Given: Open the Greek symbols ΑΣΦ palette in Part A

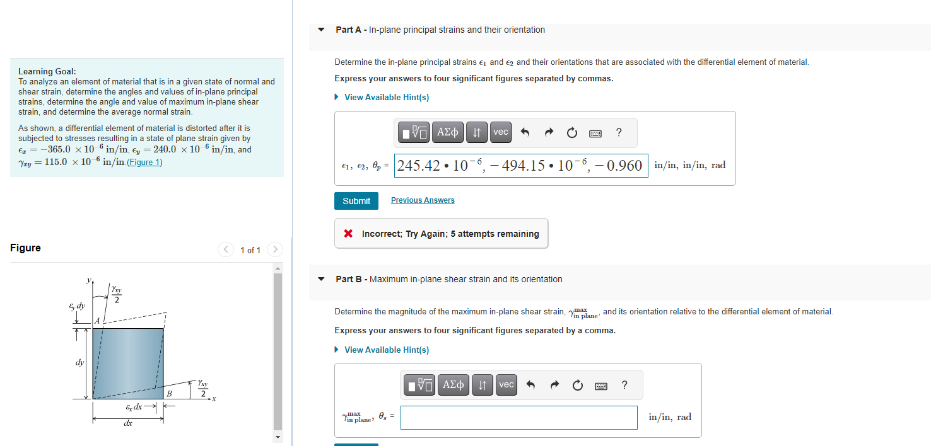Looking at the screenshot, I should click(448, 132).
